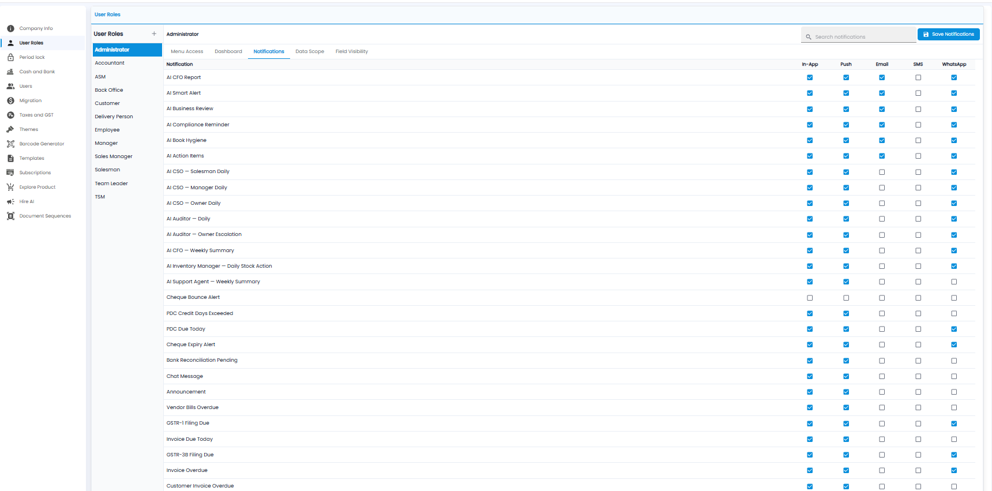
Task: Click the Hire AI megaphone icon
Action: (10, 201)
